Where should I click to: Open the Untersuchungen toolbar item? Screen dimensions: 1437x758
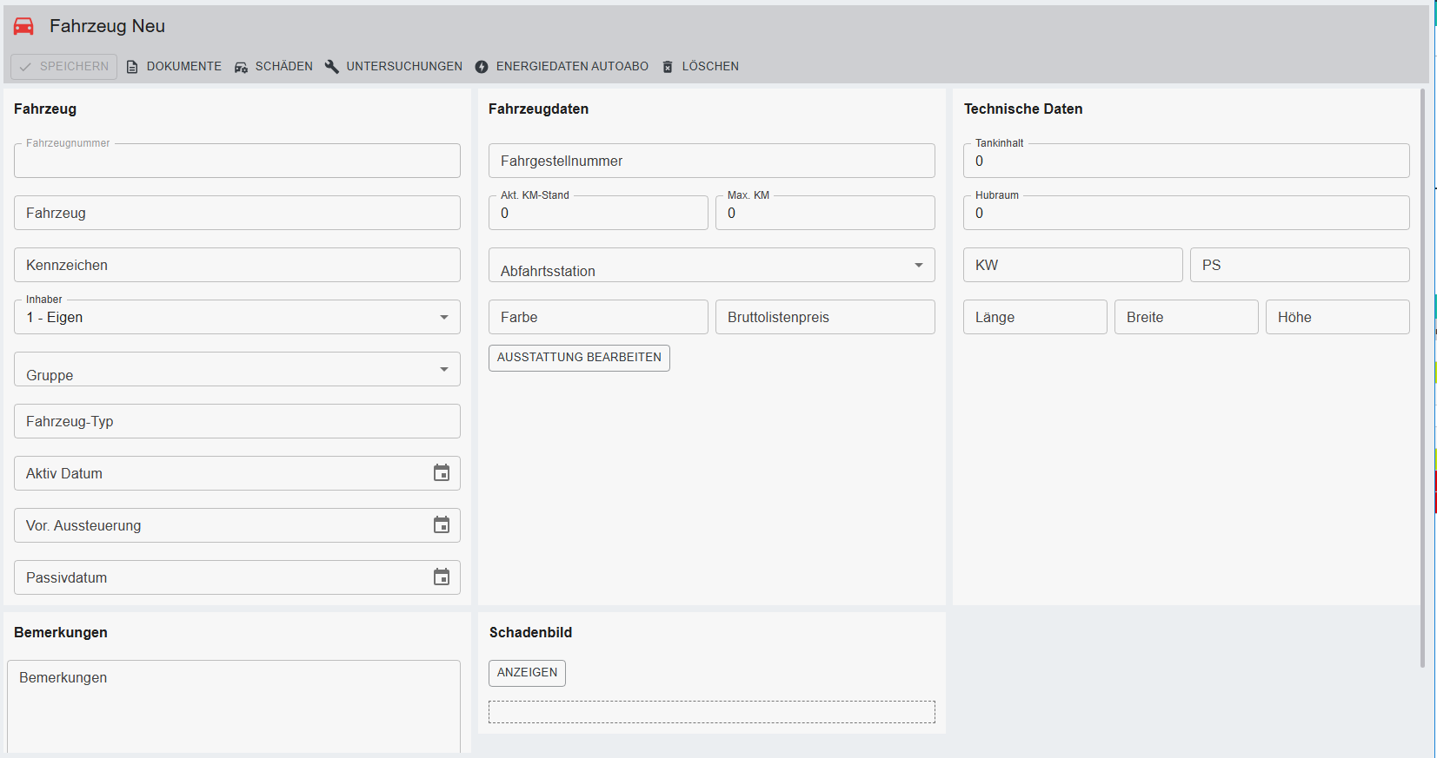(403, 67)
